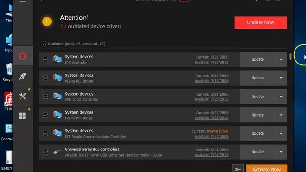The width and height of the screenshot is (306, 172).
Task: Uncheck the PCI-to-PCI Bridge driver available 7/25/2013
Action: point(45,115)
